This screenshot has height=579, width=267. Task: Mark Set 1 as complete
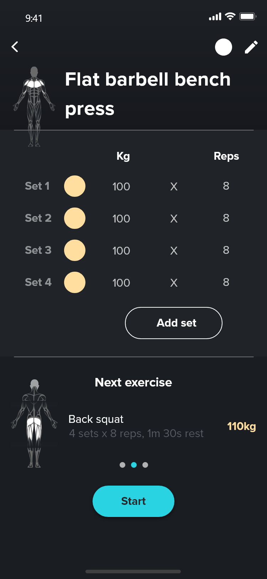click(75, 186)
